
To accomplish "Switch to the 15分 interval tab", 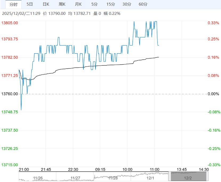I will point(111,4).
